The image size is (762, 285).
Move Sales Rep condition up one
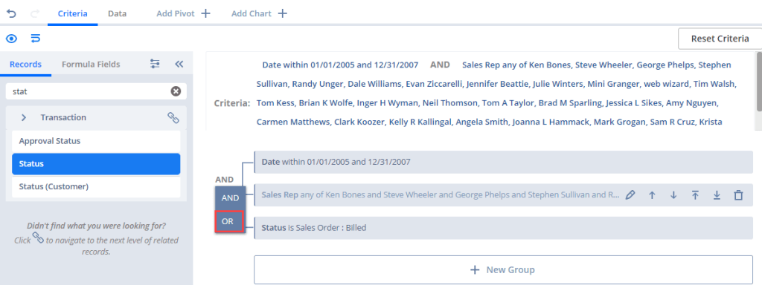coord(652,195)
